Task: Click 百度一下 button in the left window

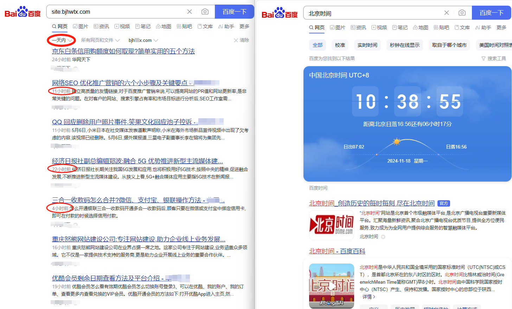Action: (235, 12)
